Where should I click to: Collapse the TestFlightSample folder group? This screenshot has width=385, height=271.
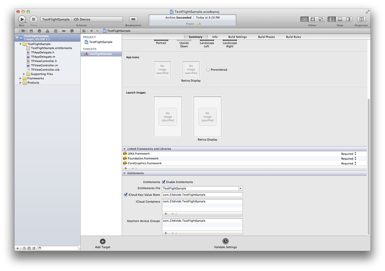point(20,44)
